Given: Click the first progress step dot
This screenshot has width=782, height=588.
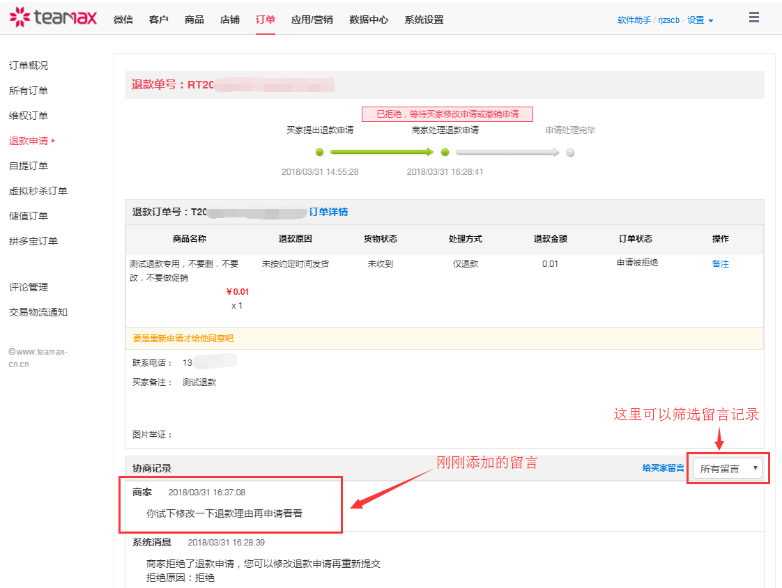Looking at the screenshot, I should point(320,152).
